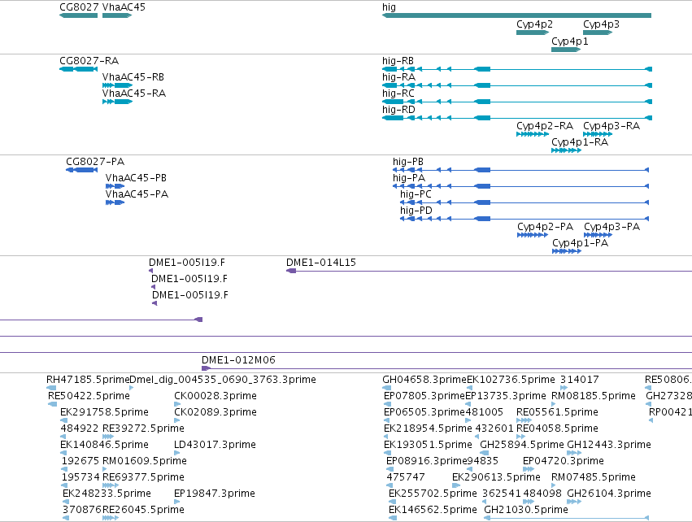692x522 pixels.
Task: Select the Cyp4p2-PA protein label
Action: pyautogui.click(x=546, y=227)
